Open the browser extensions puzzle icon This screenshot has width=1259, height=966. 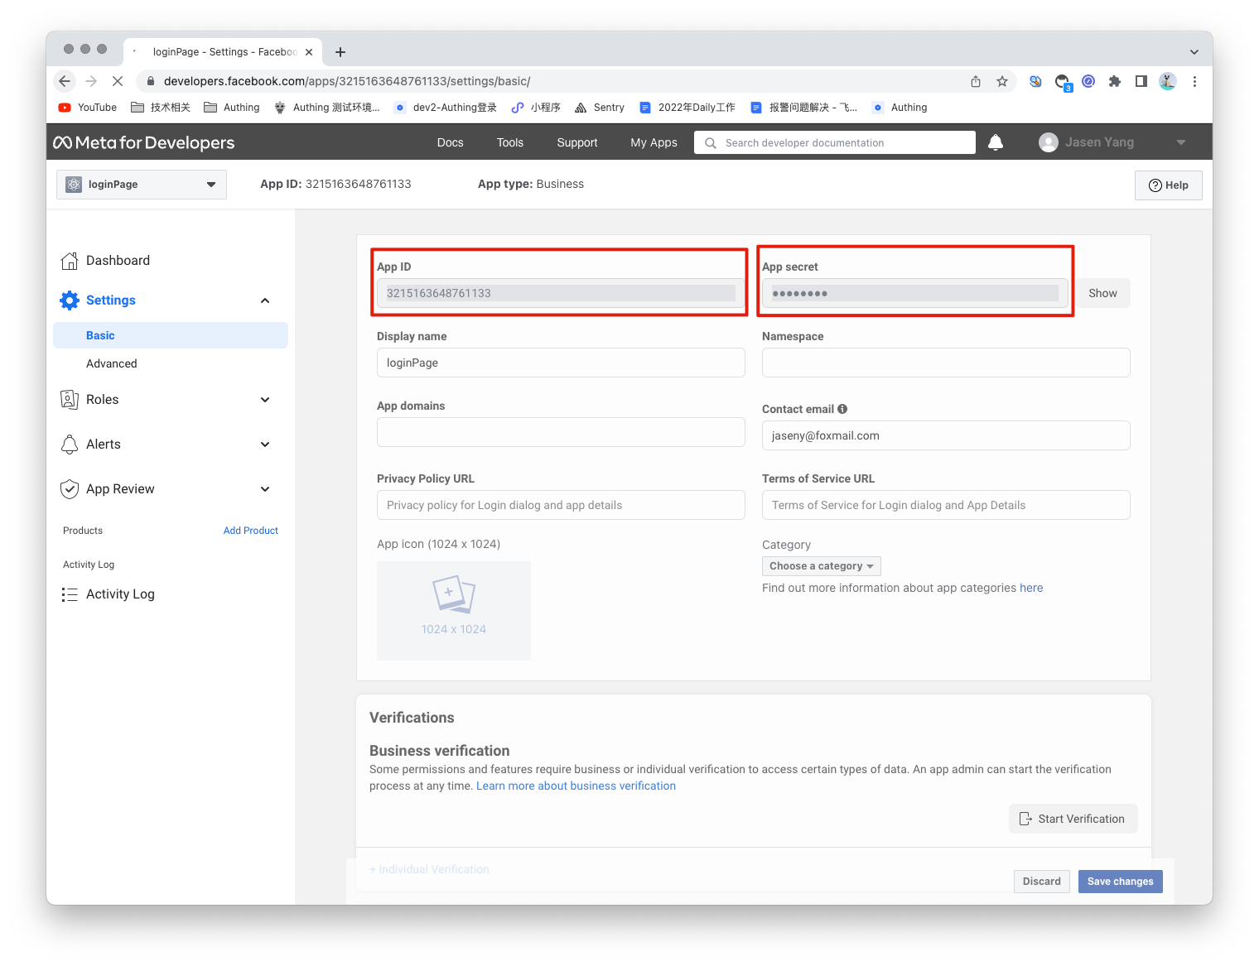coord(1115,81)
